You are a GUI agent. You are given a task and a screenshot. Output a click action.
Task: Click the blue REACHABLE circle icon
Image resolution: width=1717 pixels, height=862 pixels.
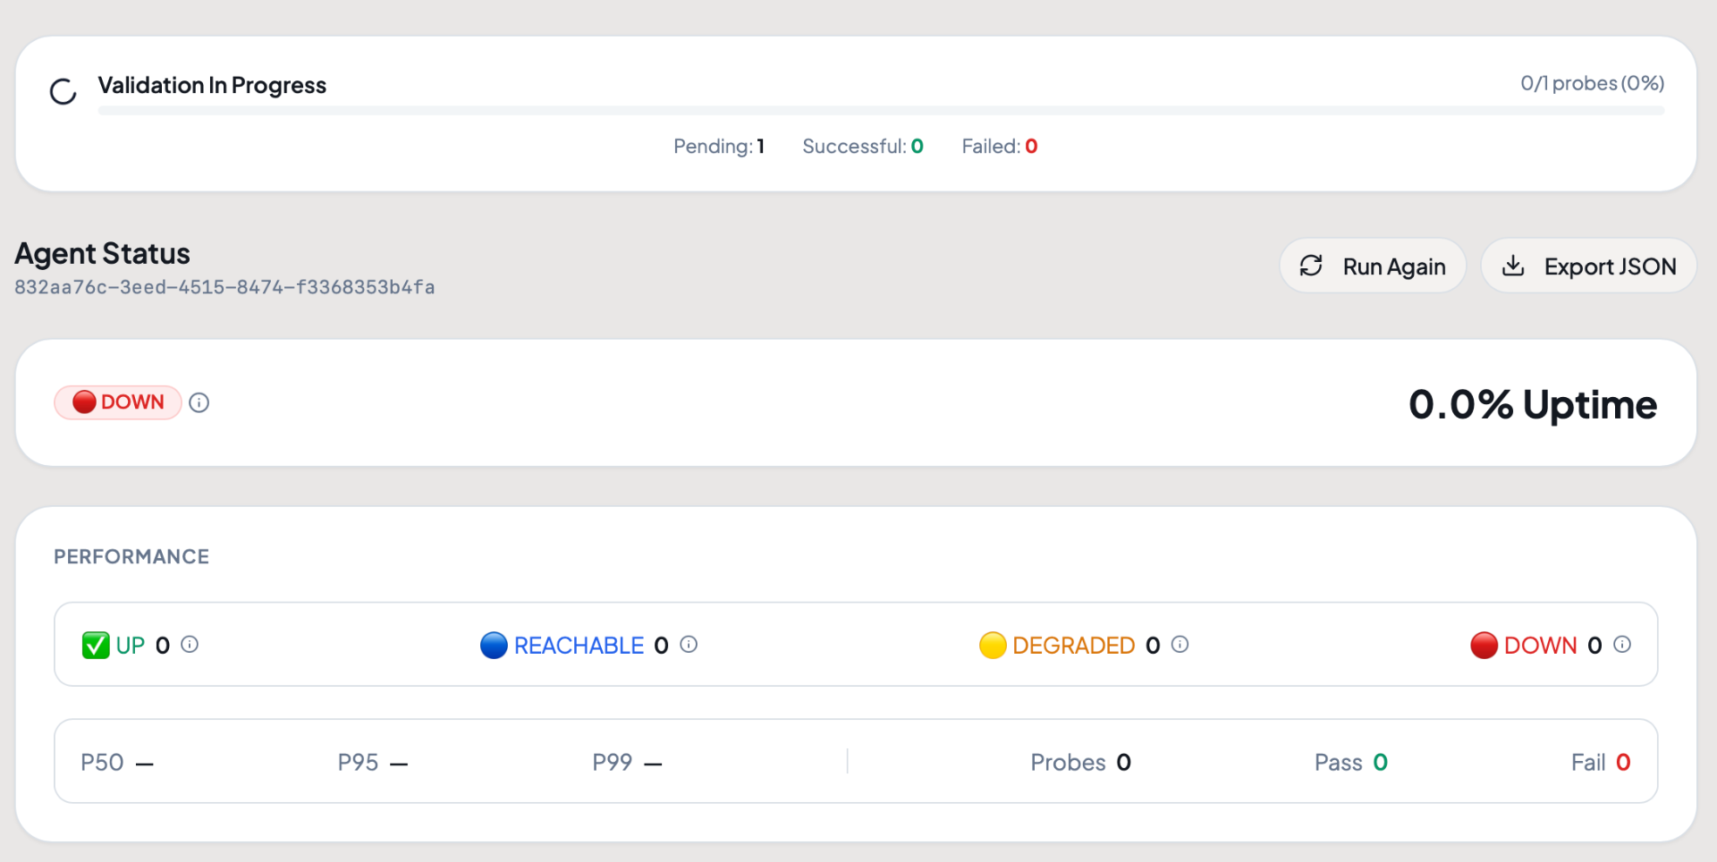[x=494, y=645]
